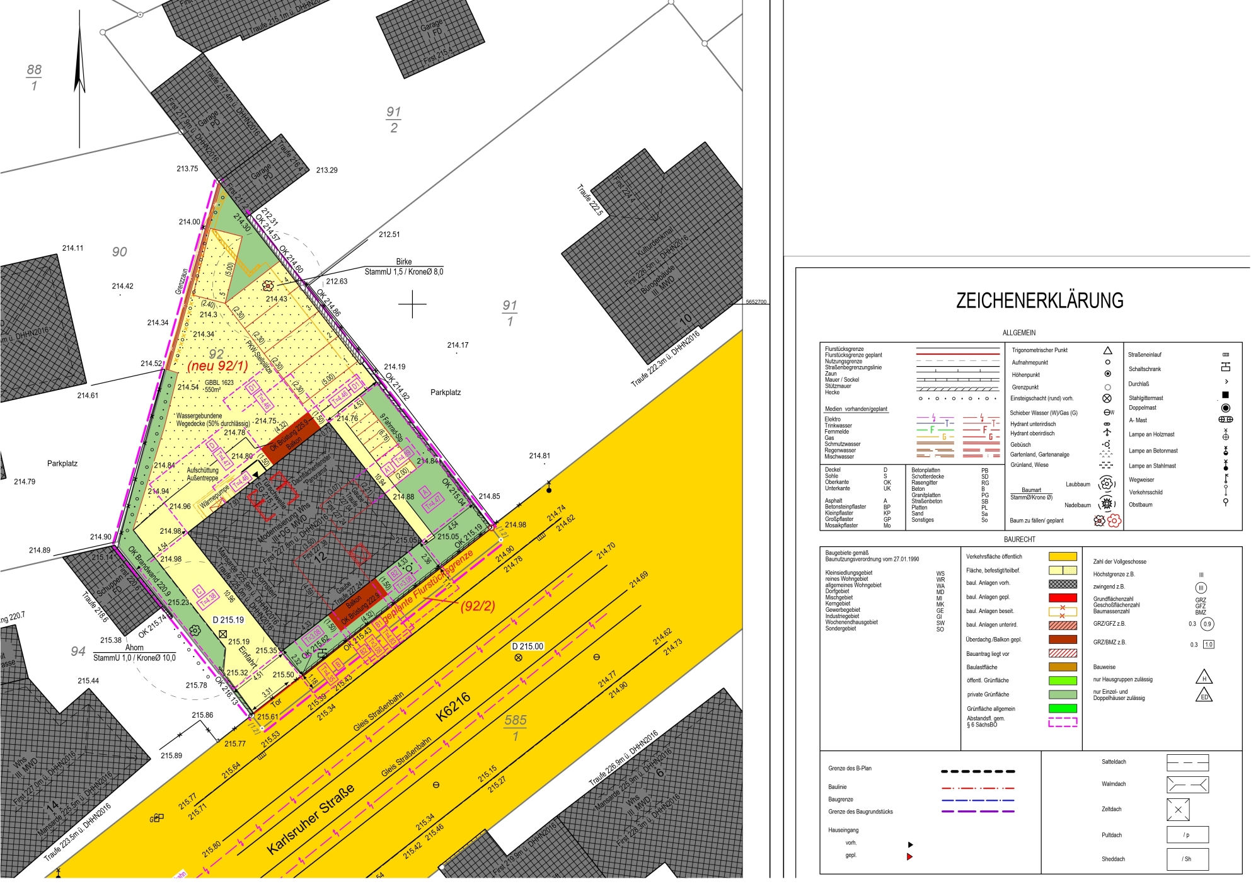1251x884 pixels.
Task: Click the magenta dashed Abstandsfläche box
Action: (x=1063, y=722)
